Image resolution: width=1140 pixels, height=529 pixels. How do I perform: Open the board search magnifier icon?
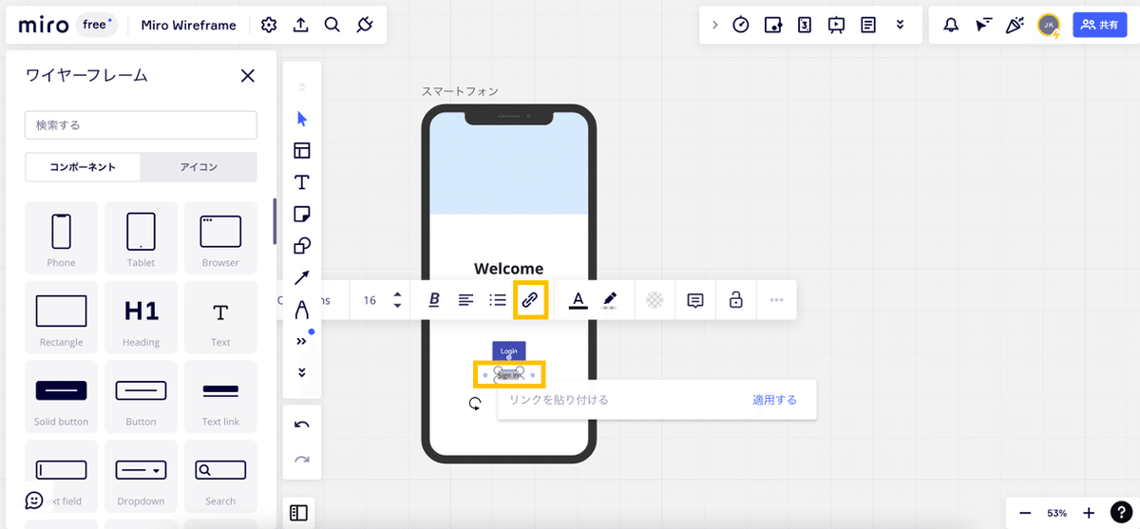tap(332, 26)
